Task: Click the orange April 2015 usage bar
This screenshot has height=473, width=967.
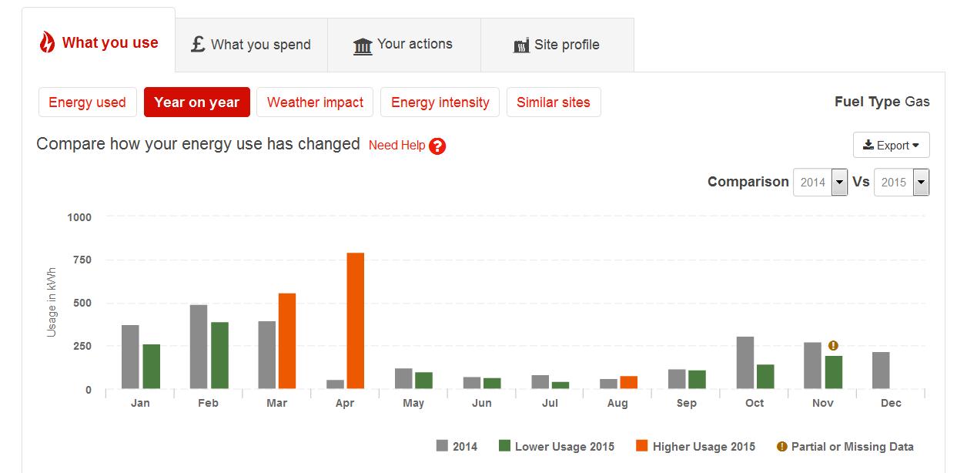Action: 354,320
